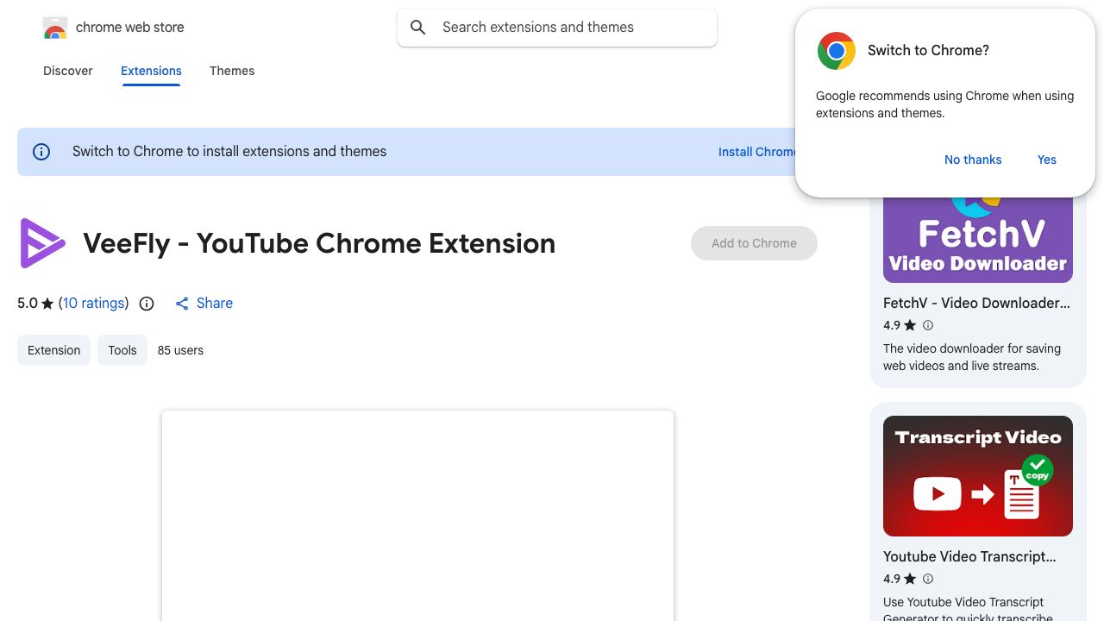Click the Chrome Web Store logo icon

point(55,28)
